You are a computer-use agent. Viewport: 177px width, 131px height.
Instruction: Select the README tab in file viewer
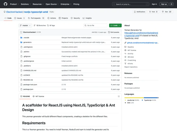click(x=25, y=96)
